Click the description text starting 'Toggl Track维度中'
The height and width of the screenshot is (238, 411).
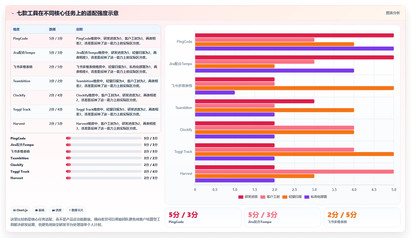point(117,112)
